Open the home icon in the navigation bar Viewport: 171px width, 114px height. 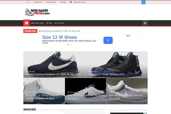pyautogui.click(x=27, y=23)
